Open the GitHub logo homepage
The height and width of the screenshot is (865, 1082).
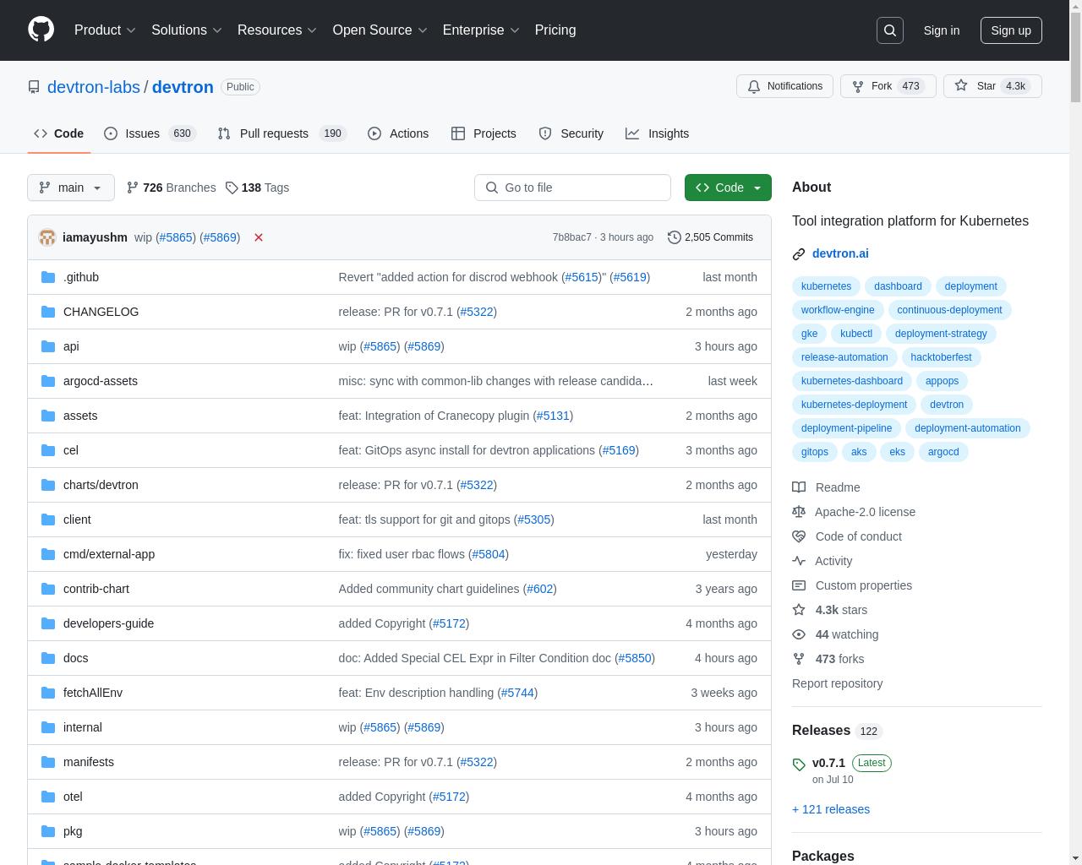(41, 30)
